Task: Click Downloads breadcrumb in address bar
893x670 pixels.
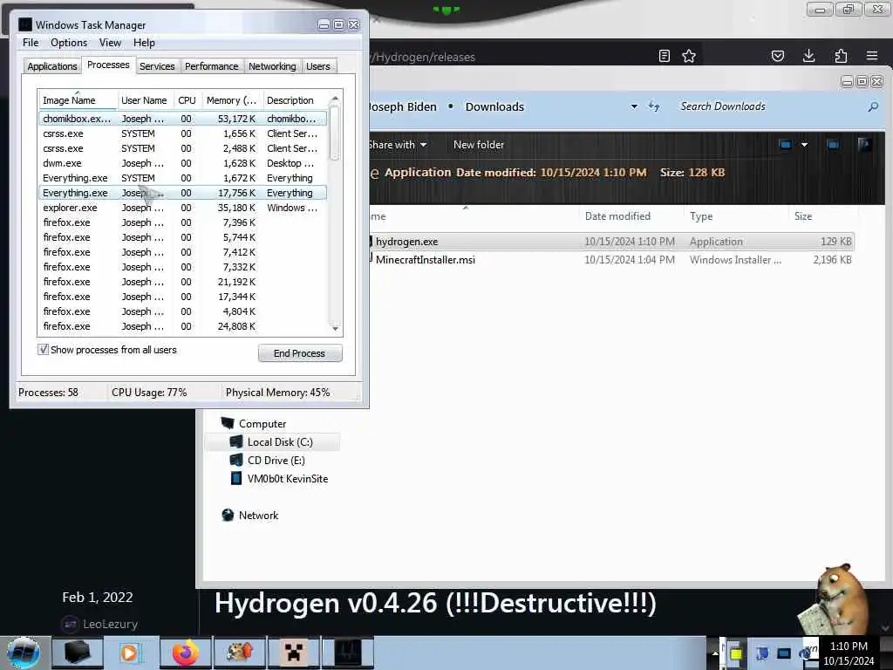Action: [x=494, y=106]
